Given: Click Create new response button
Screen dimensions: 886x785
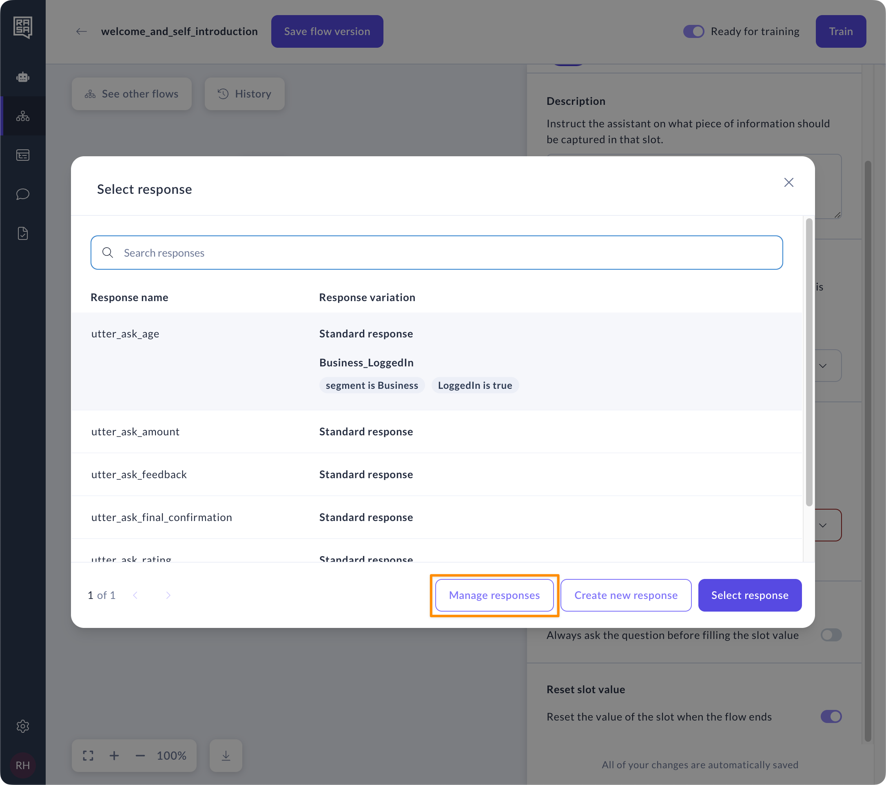Looking at the screenshot, I should tap(626, 595).
